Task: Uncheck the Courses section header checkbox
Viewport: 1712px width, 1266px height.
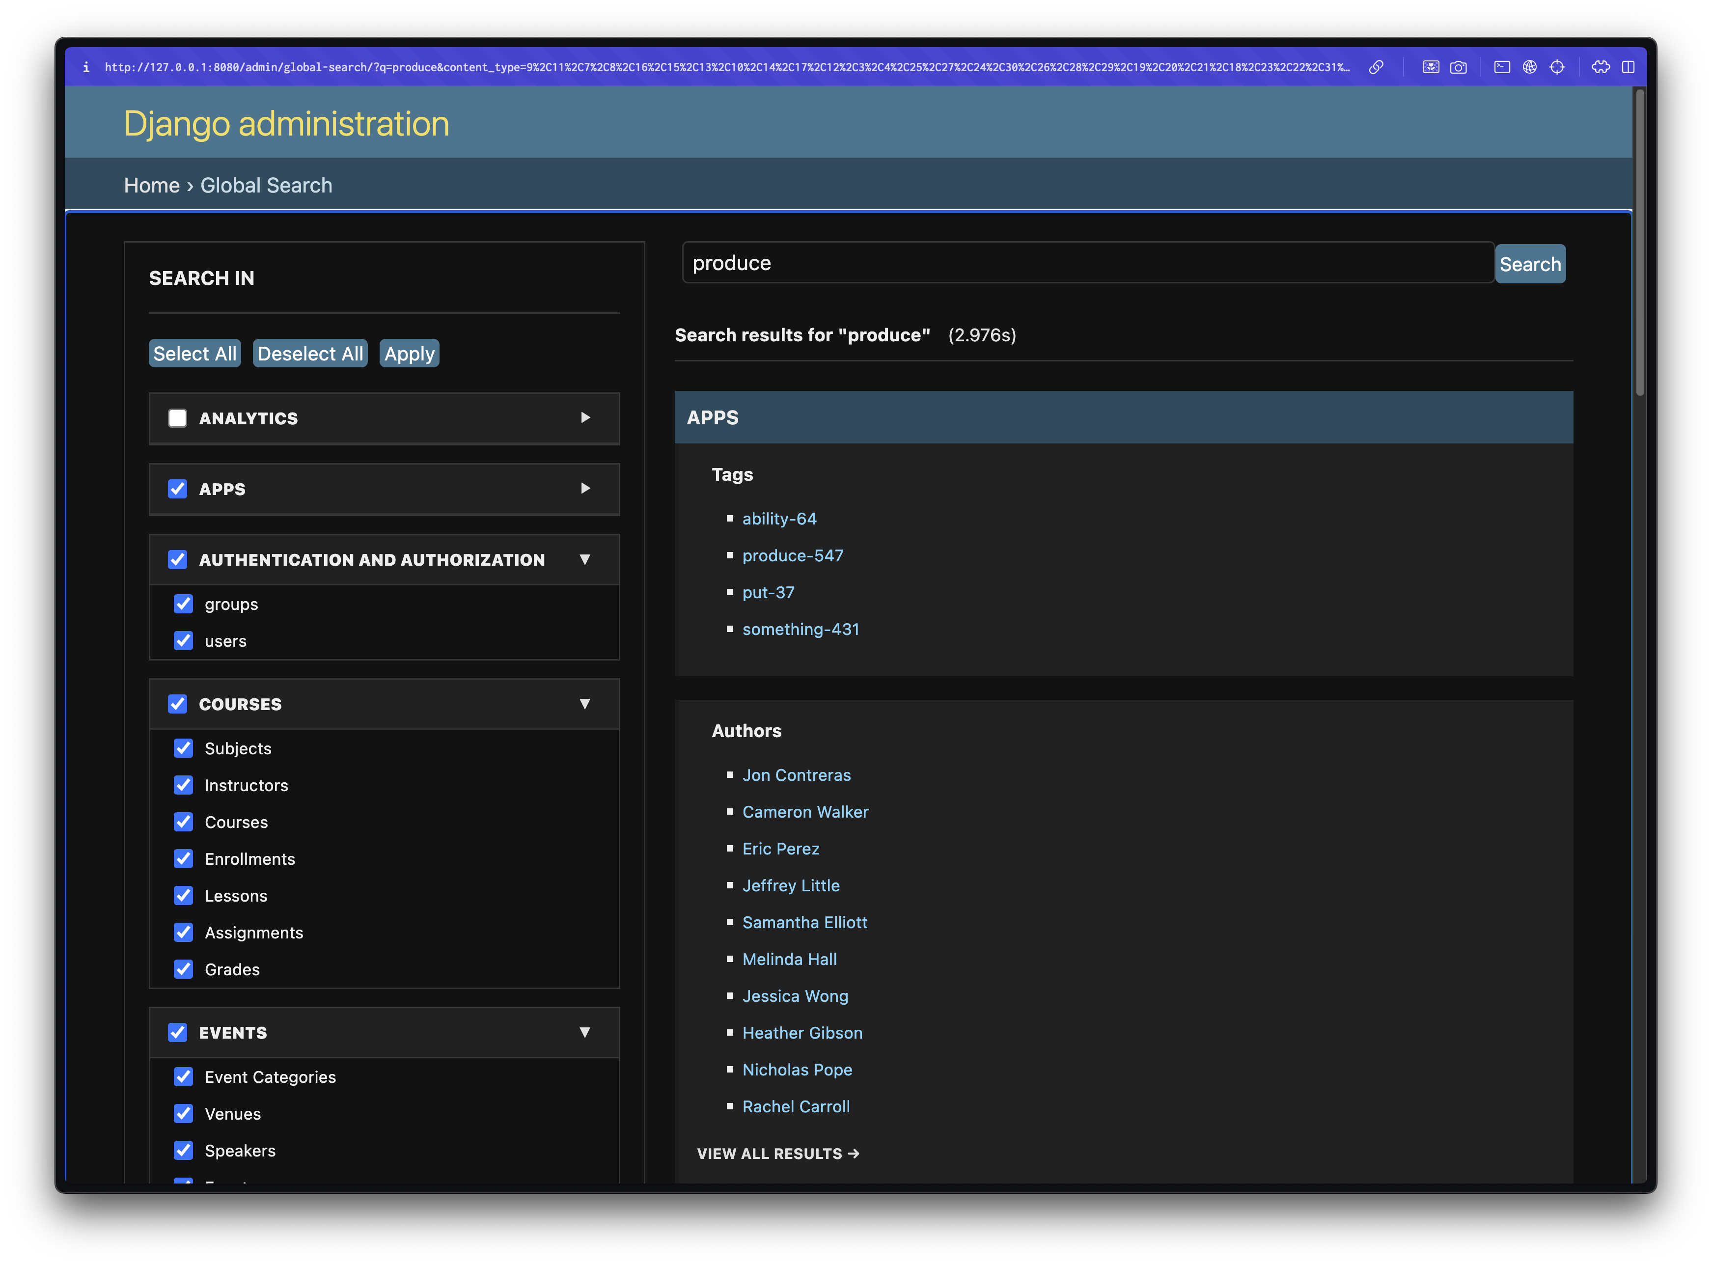Action: coord(178,704)
